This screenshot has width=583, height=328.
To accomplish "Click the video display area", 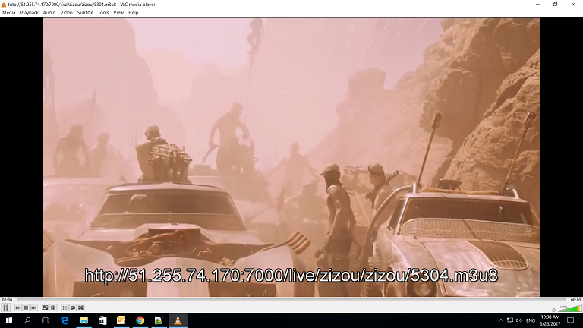I will (291, 157).
